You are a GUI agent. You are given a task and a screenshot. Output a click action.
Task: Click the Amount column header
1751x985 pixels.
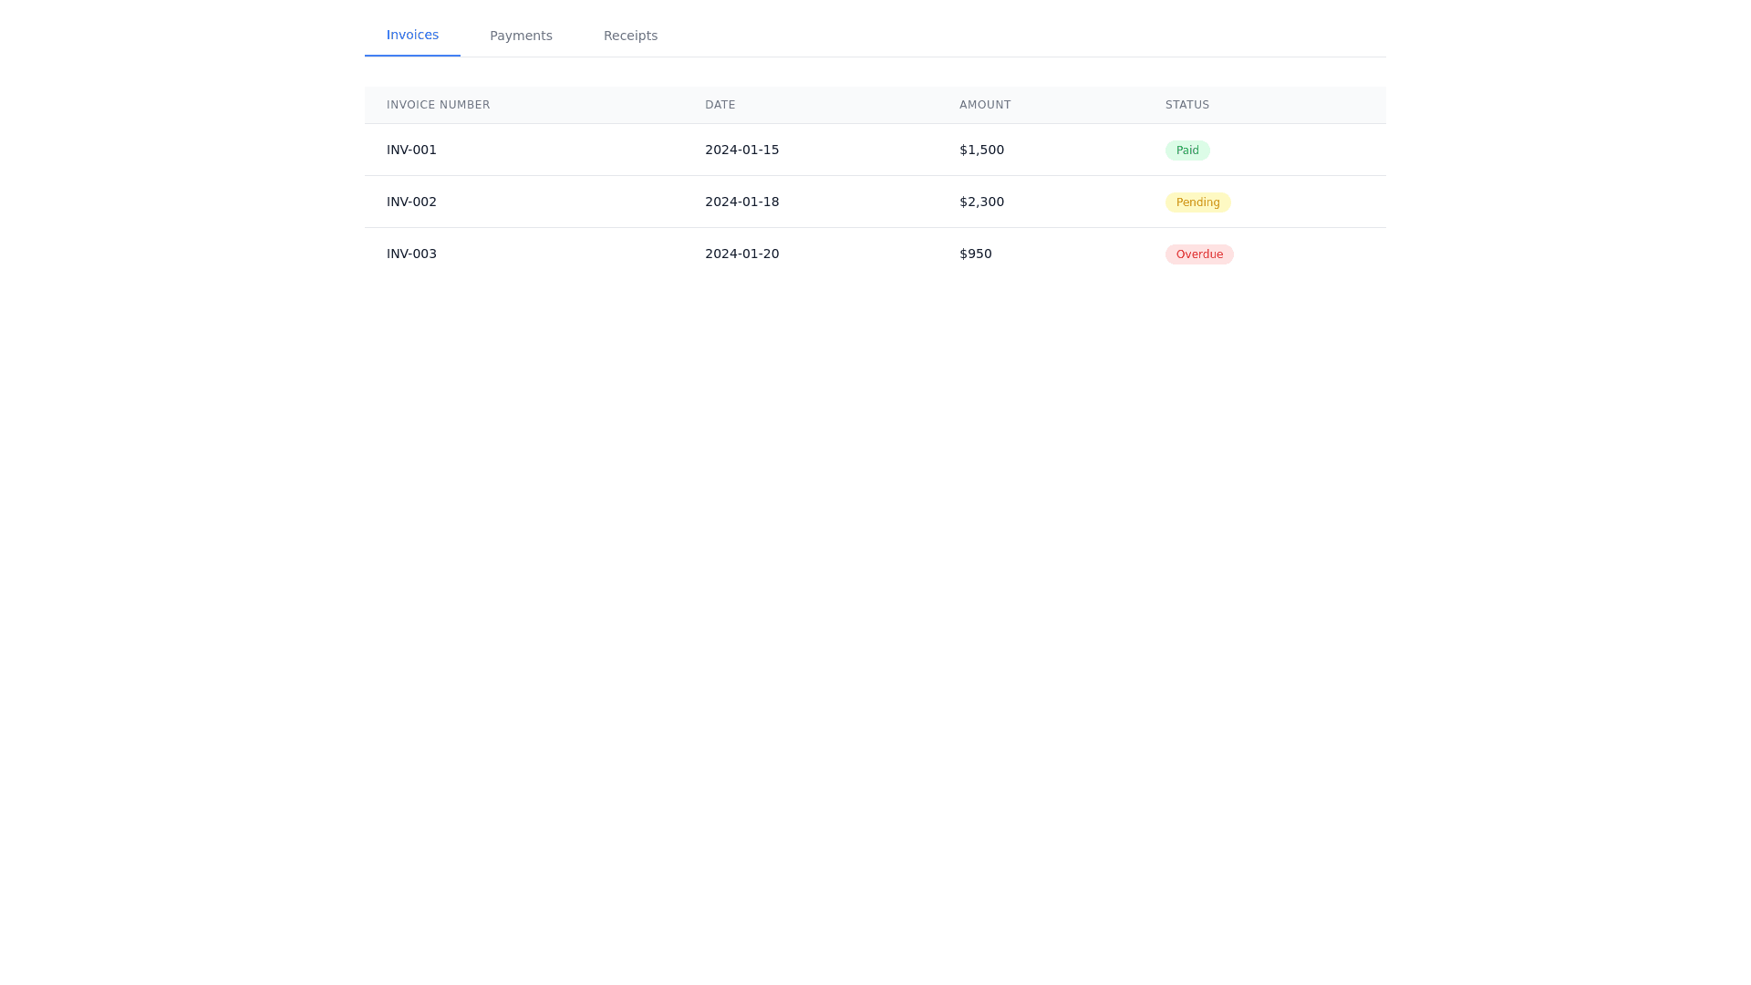coord(985,105)
